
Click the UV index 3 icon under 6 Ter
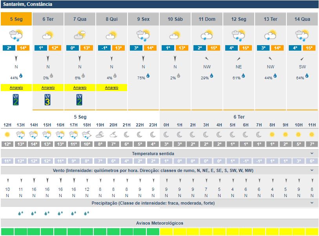point(48,100)
